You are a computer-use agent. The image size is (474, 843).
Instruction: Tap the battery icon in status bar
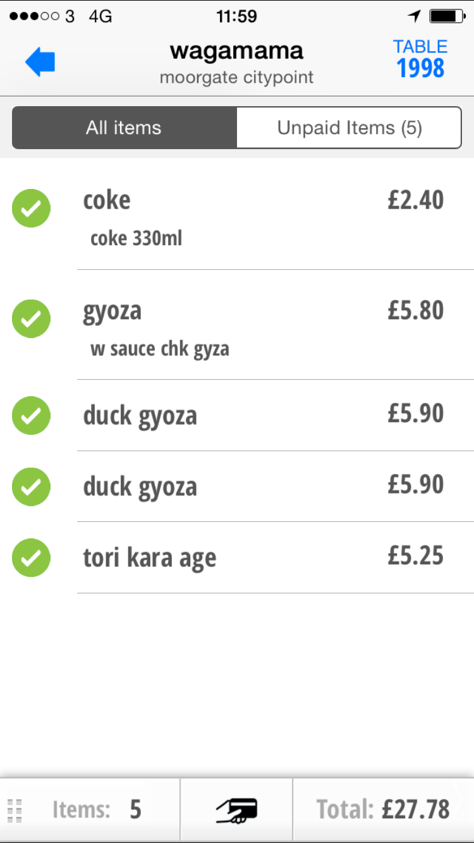[446, 16]
